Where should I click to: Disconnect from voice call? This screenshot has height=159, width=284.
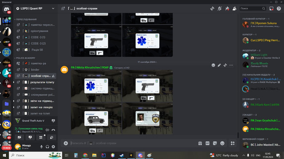tap(53, 130)
